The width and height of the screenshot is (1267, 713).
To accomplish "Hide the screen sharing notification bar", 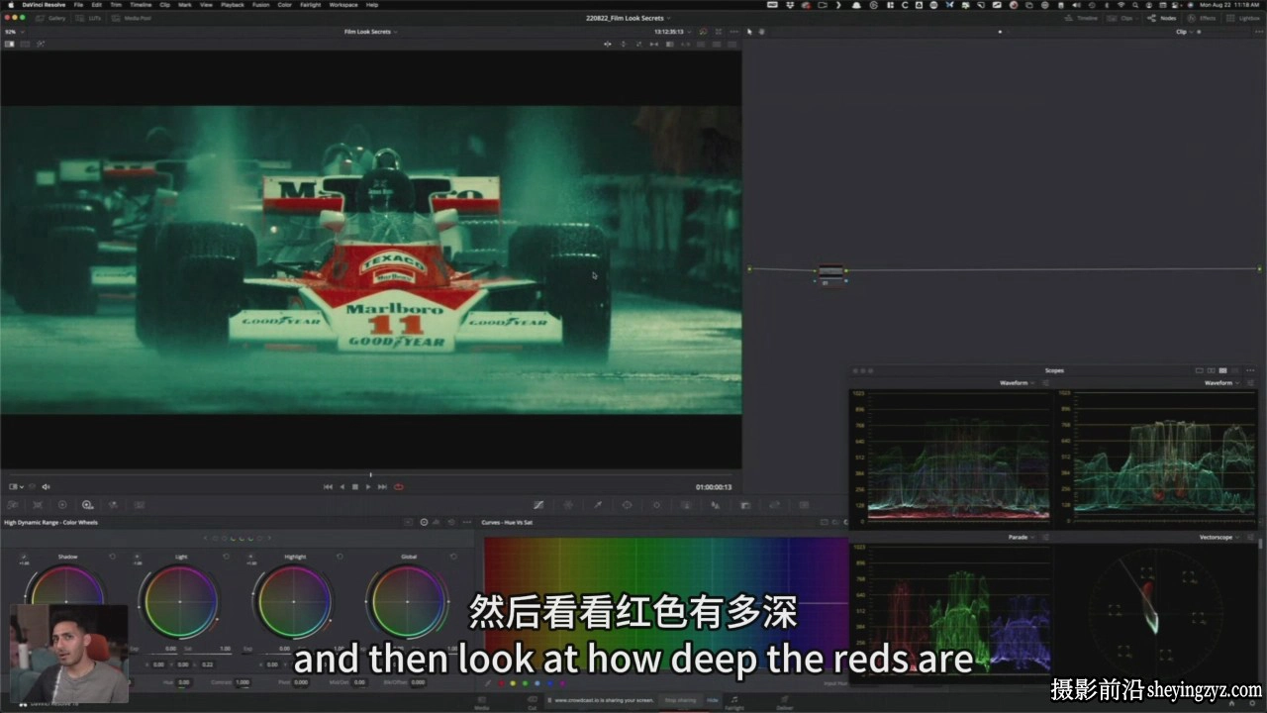I will (x=712, y=700).
